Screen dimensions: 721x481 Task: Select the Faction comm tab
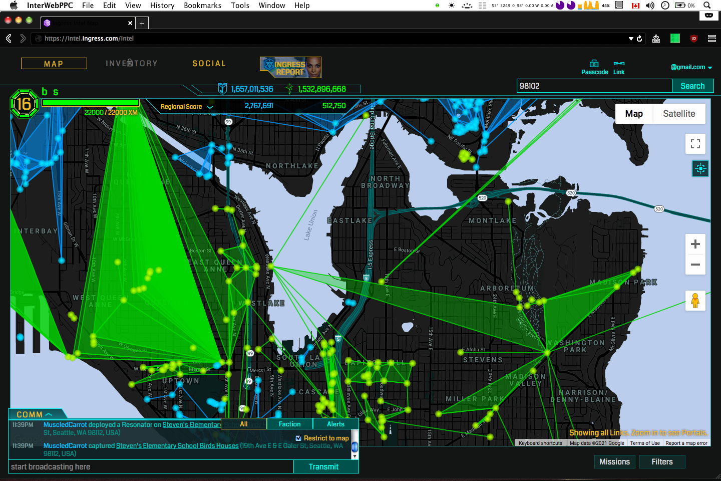289,424
